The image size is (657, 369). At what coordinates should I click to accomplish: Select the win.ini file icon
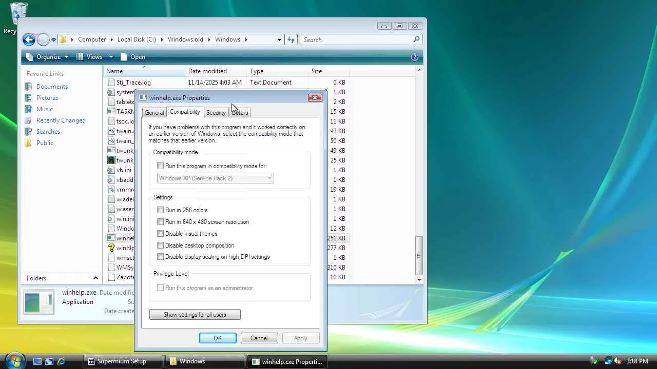tap(111, 219)
